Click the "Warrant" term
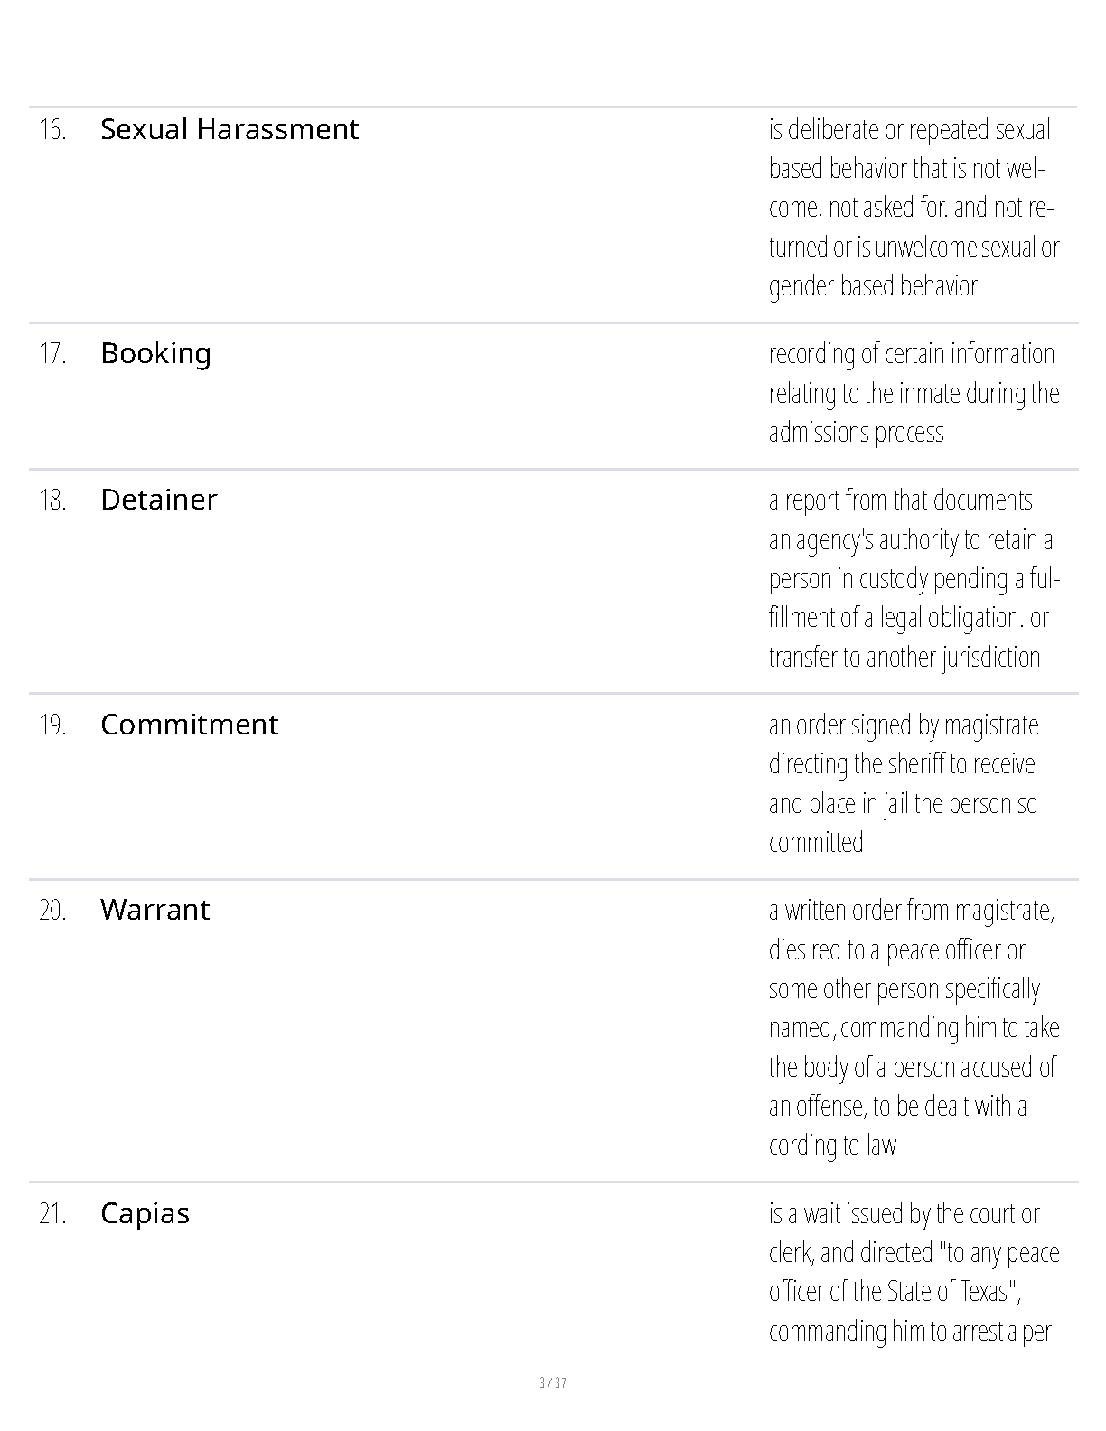The height and width of the screenshot is (1431, 1106). [x=155, y=910]
